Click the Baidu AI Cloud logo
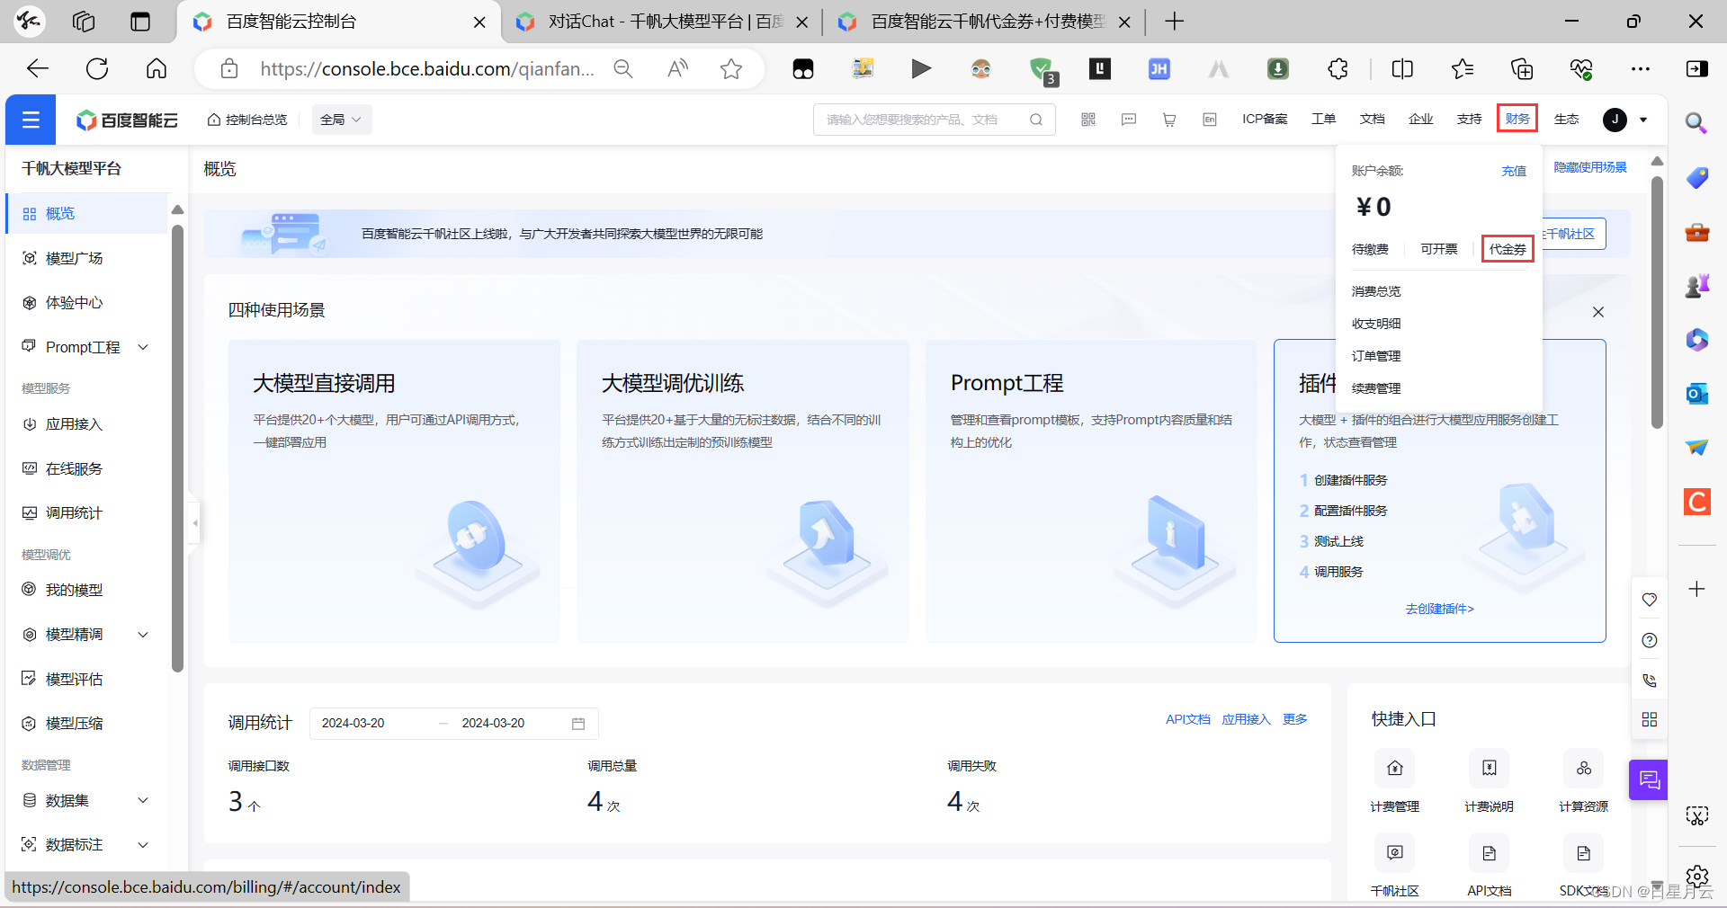The width and height of the screenshot is (1727, 908). 127,120
